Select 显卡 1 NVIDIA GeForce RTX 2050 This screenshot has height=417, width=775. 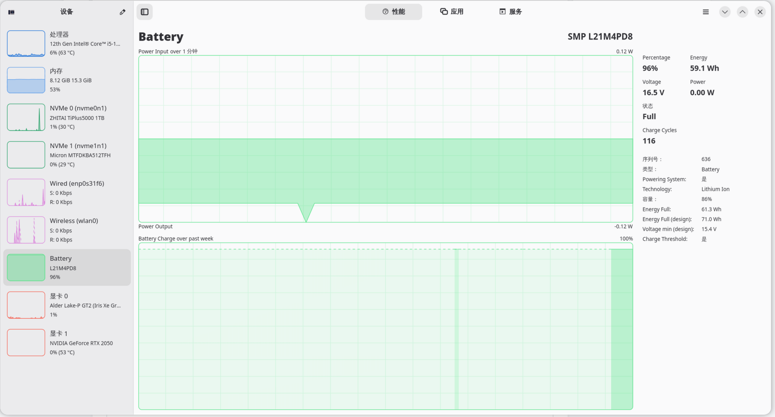coord(67,343)
